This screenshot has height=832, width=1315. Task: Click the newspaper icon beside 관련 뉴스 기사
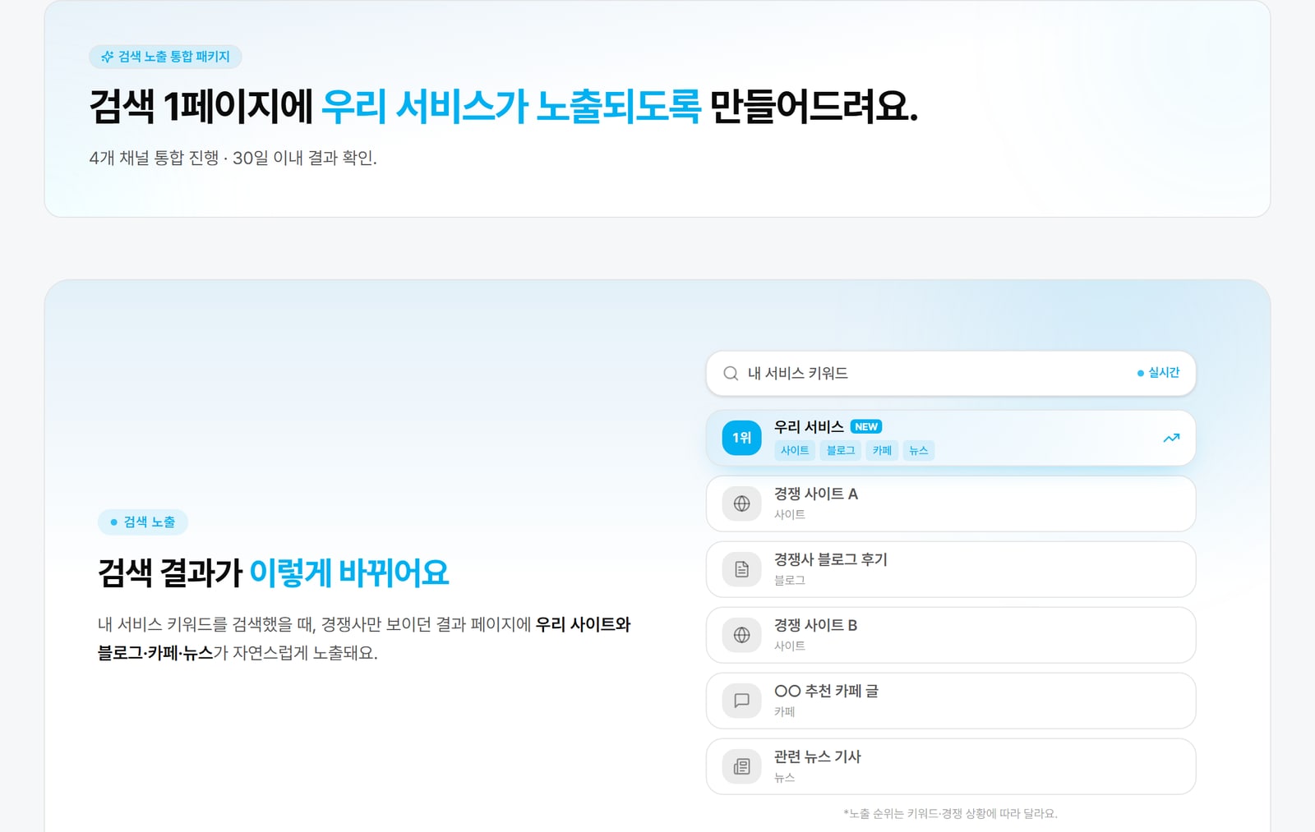pyautogui.click(x=741, y=766)
